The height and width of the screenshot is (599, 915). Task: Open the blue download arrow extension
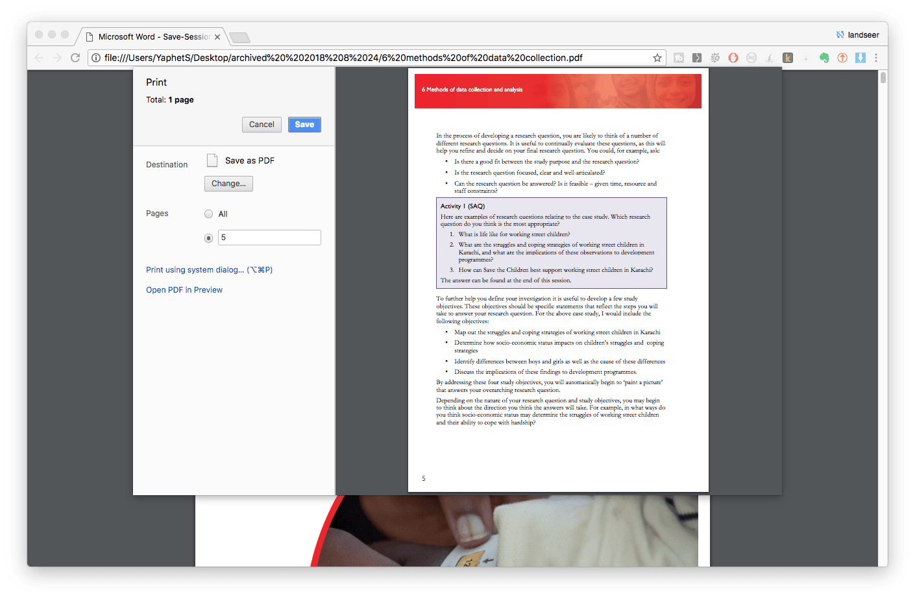coord(860,58)
